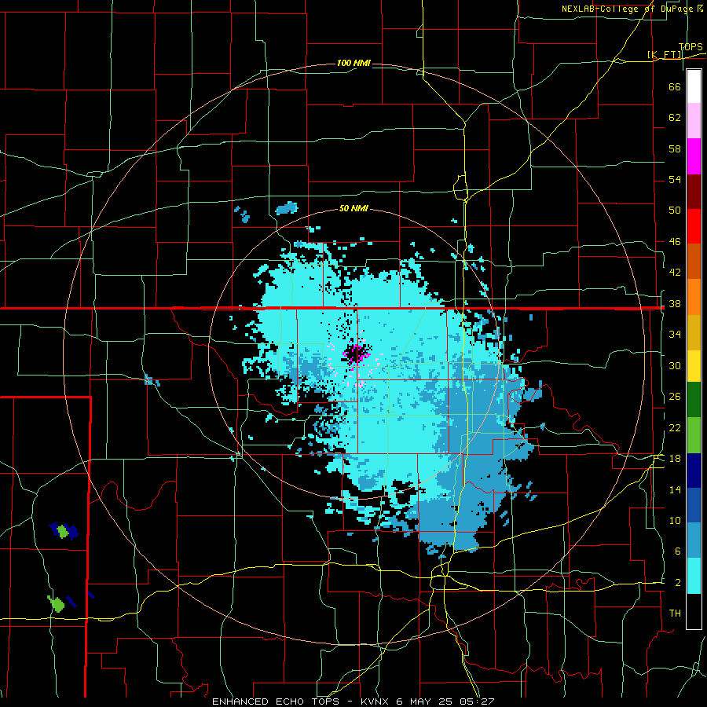Click the 62 legend value
Screen dimensions: 707x707
[675, 118]
